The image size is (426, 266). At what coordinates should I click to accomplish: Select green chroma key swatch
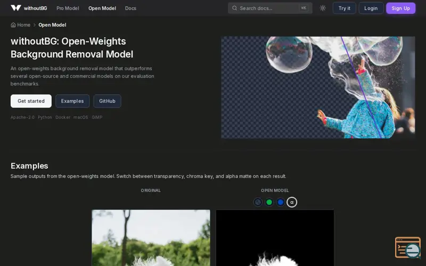pyautogui.click(x=269, y=202)
